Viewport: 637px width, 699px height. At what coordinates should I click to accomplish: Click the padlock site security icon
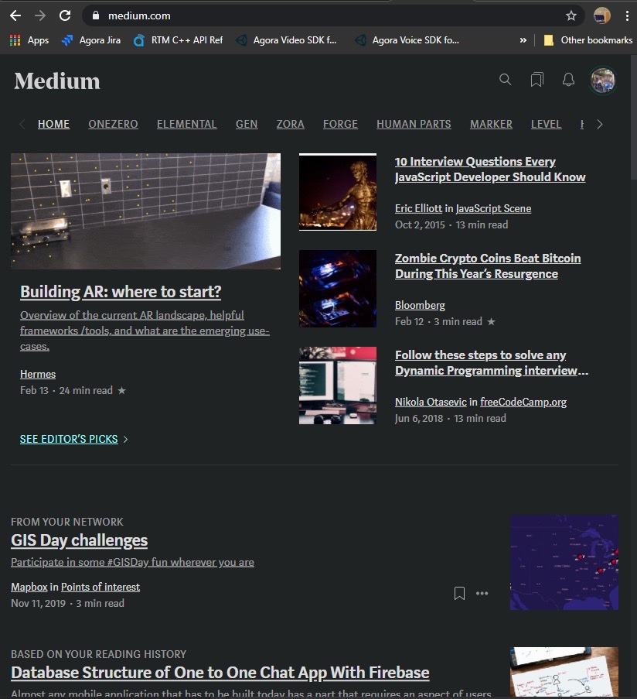pos(95,15)
